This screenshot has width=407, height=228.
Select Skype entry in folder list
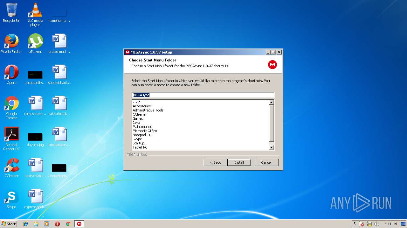pyautogui.click(x=201, y=139)
